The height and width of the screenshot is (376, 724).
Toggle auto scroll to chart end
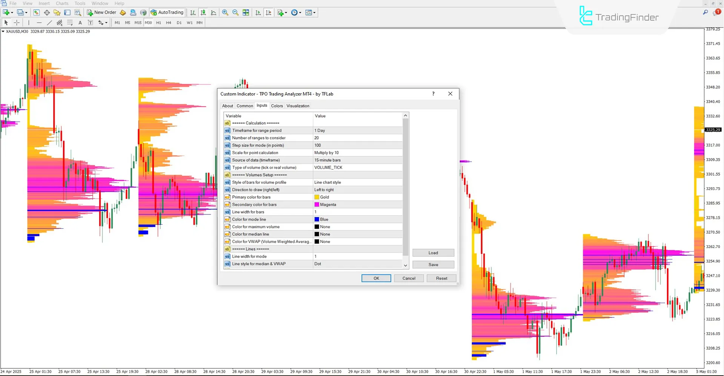click(x=258, y=12)
